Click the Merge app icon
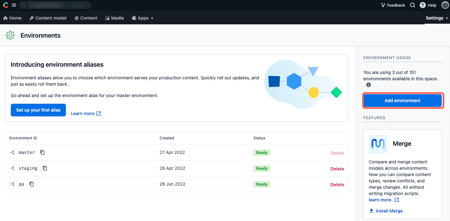The height and width of the screenshot is (221, 450). click(x=378, y=144)
